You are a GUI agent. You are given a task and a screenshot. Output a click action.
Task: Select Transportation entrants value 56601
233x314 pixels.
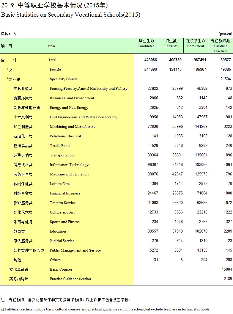[177, 155]
